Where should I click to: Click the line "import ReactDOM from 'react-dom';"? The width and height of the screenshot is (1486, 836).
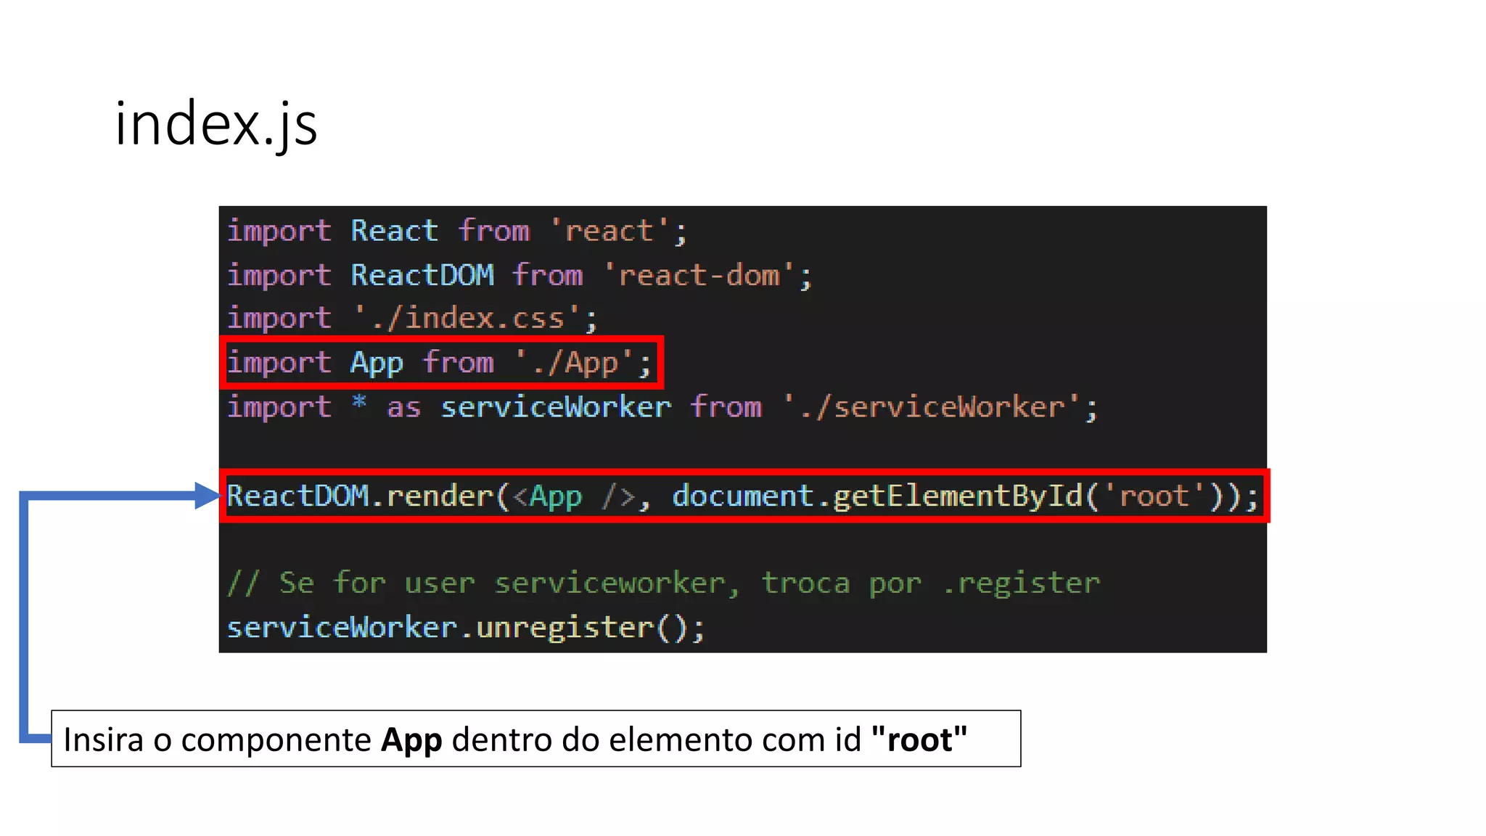[x=520, y=276]
